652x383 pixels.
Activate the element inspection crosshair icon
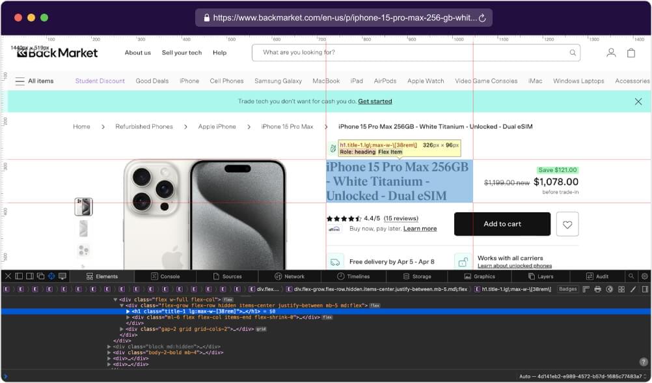(51, 276)
